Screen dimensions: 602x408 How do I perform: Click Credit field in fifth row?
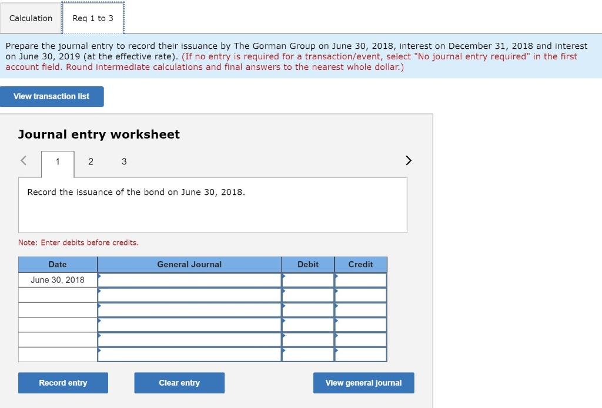pos(360,340)
